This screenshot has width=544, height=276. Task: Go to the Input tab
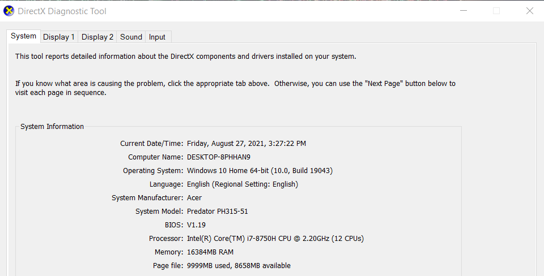(157, 37)
